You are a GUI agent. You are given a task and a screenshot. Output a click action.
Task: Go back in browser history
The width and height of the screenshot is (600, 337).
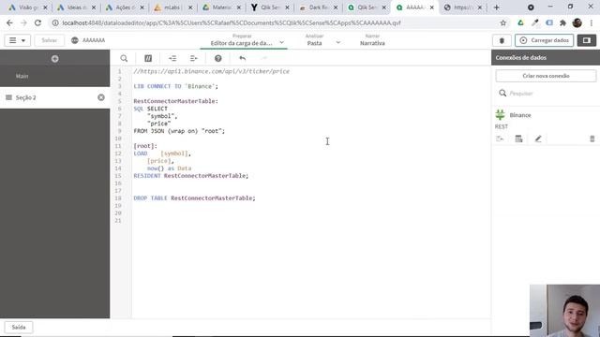pyautogui.click(x=9, y=22)
